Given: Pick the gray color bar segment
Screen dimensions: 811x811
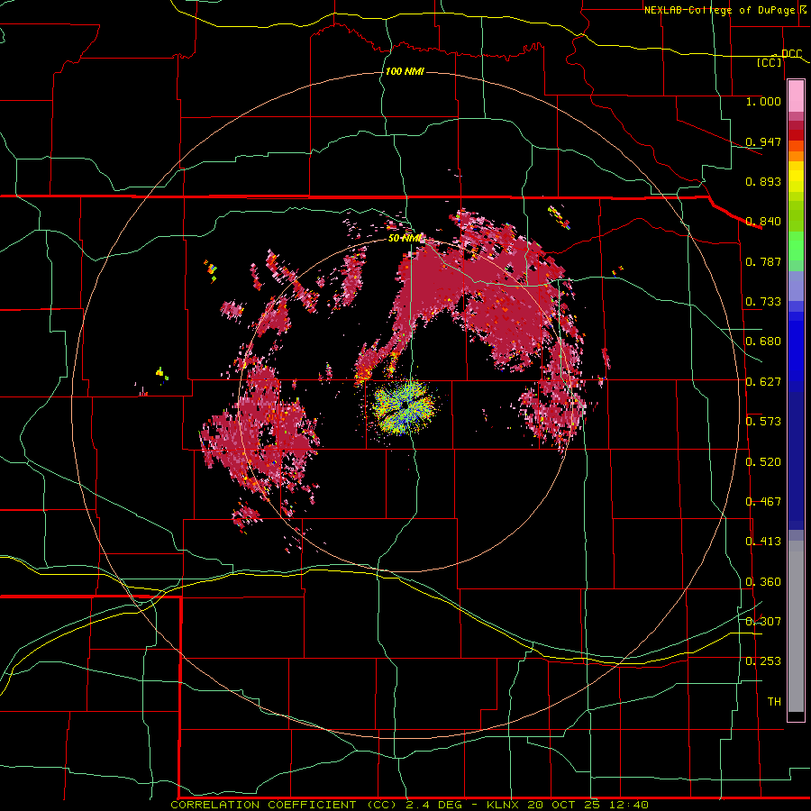Looking at the screenshot, I should (x=796, y=626).
